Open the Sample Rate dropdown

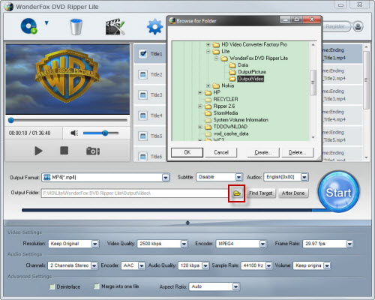coord(268,265)
